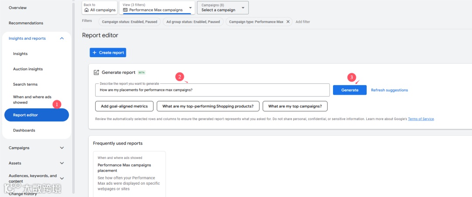The height and width of the screenshot is (197, 472).
Task: Click the BETA badge next to Generate report
Action: coord(142,73)
